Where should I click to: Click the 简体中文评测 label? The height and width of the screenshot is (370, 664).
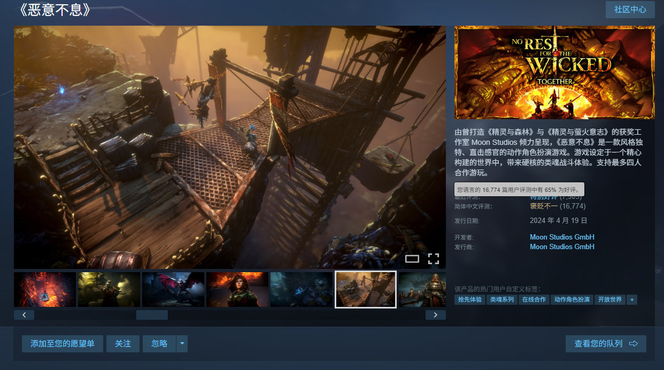click(x=473, y=206)
